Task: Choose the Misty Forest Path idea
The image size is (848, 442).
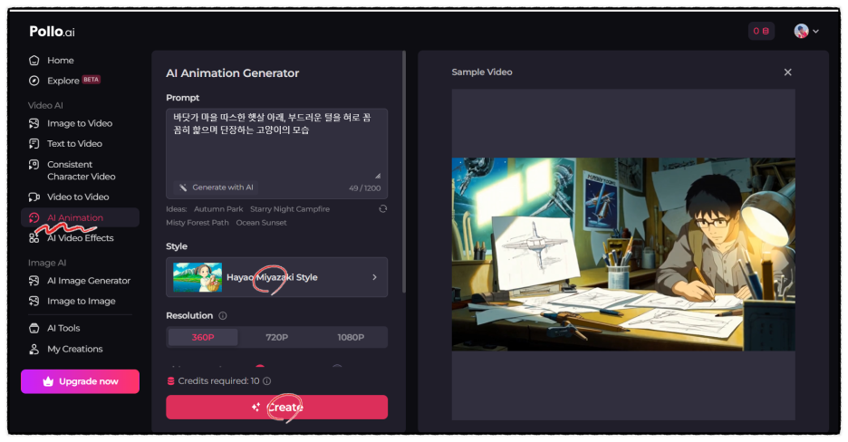Action: pyautogui.click(x=198, y=223)
